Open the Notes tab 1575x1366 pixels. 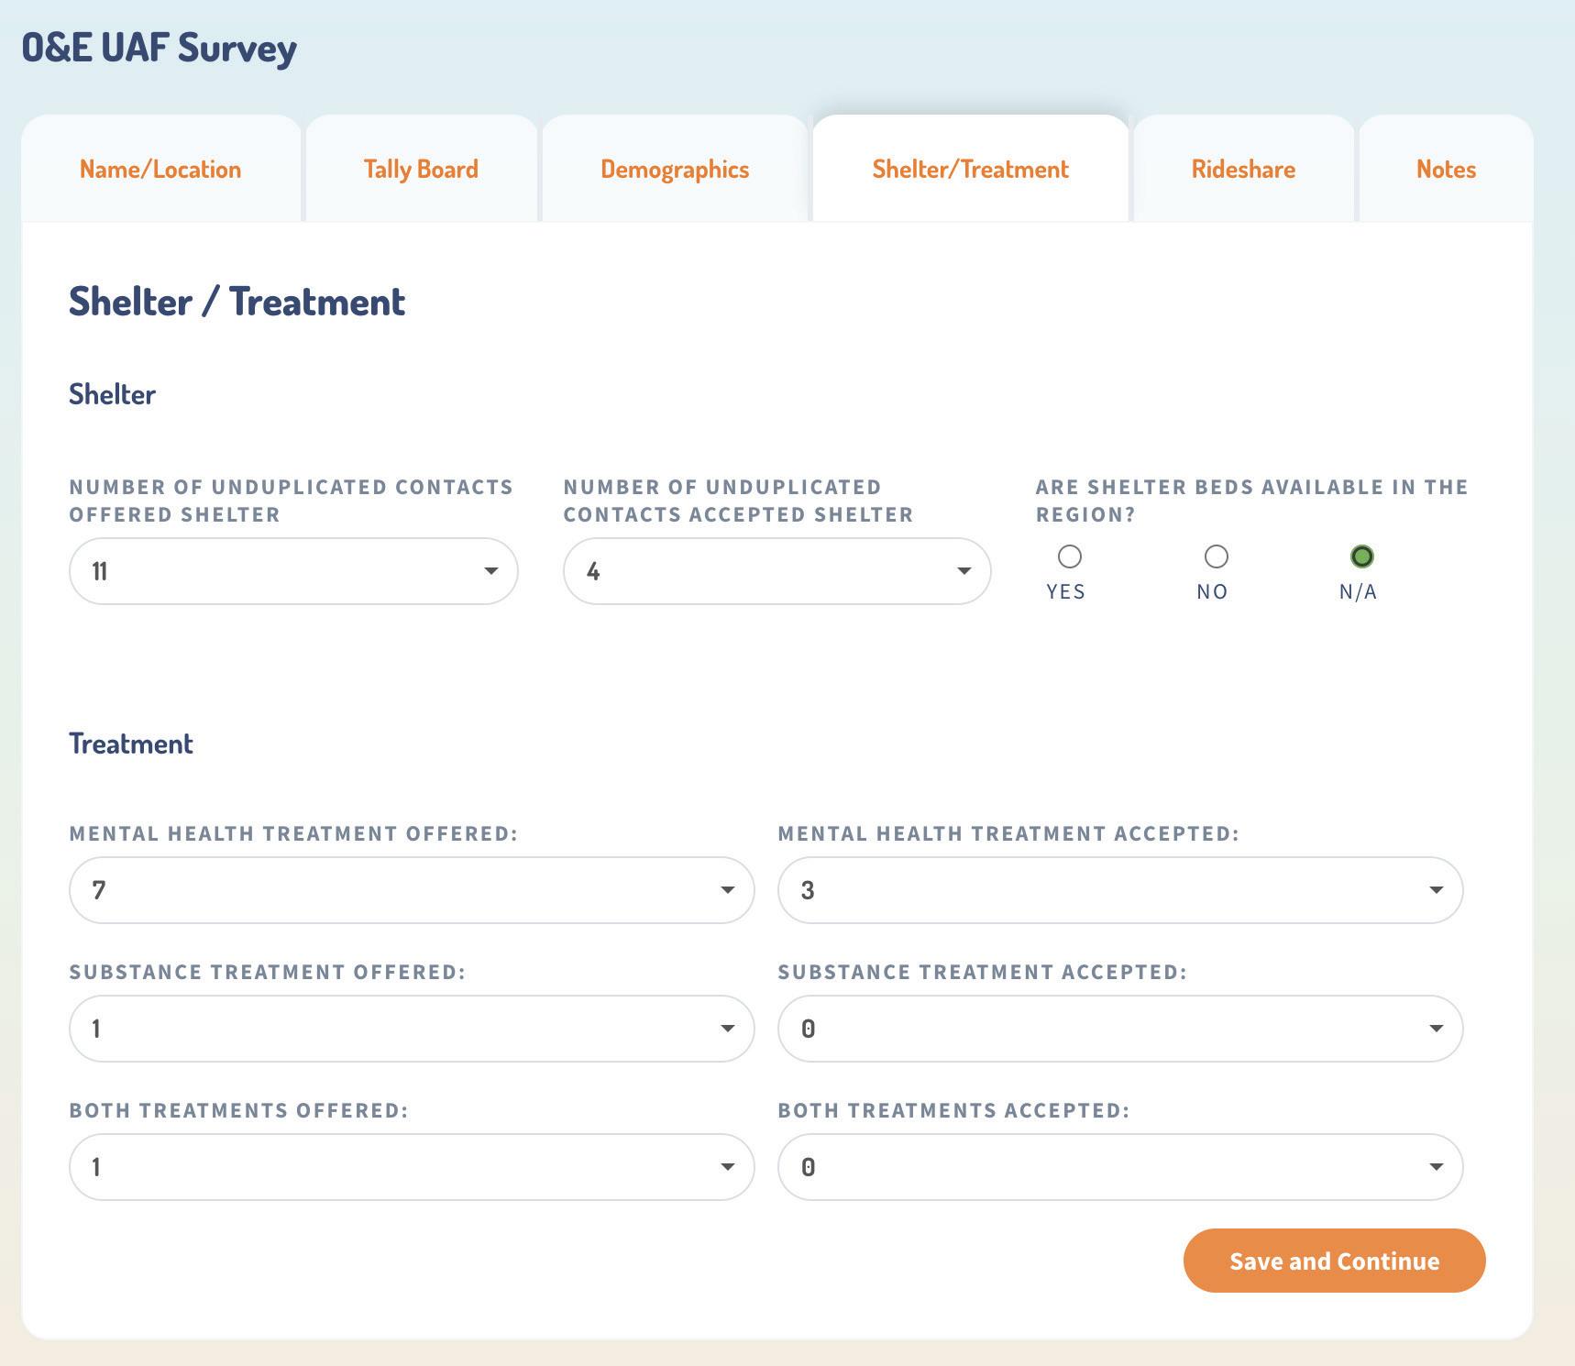coord(1446,169)
